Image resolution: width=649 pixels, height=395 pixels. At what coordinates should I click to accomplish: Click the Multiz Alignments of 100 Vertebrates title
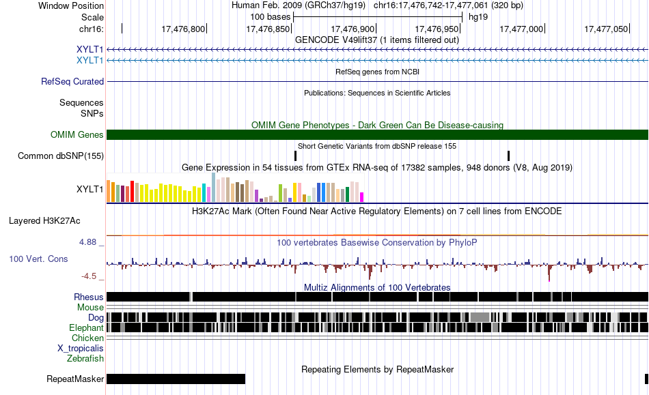pyautogui.click(x=377, y=287)
